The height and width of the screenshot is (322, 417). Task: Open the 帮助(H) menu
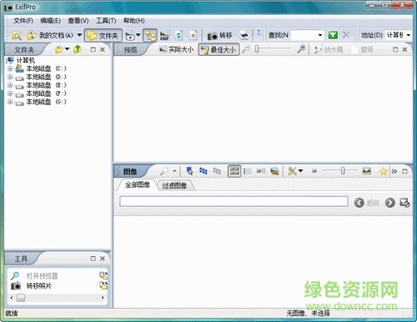pos(133,21)
